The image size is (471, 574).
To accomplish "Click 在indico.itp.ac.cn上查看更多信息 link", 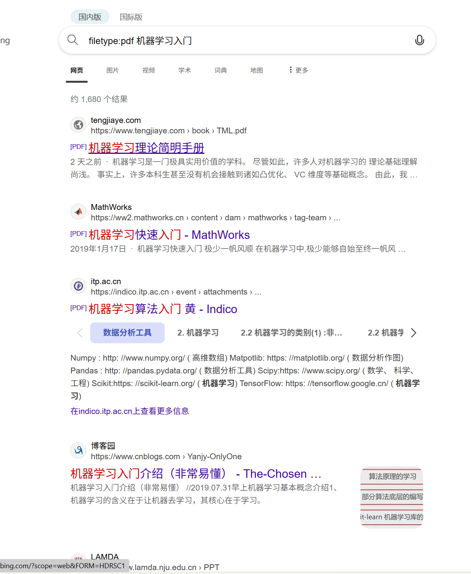I will coord(130,411).
